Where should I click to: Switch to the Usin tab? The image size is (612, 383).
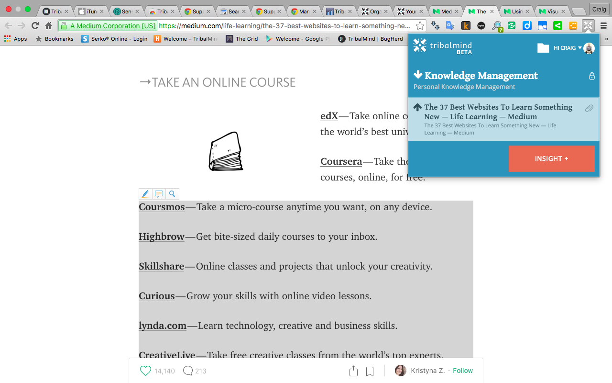[x=517, y=11]
